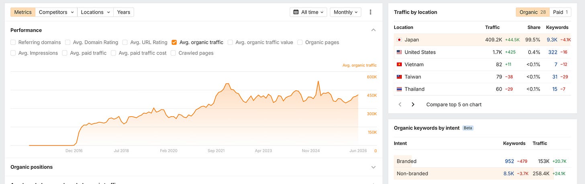Uncheck Avg. organic traffic checkbox
The width and height of the screenshot is (585, 184).
pos(174,42)
